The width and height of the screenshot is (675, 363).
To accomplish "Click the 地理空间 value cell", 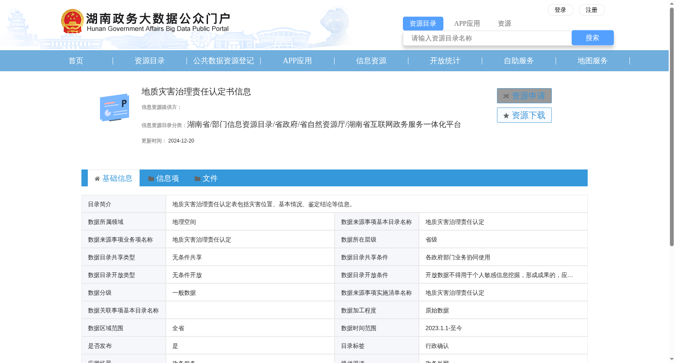I will click(x=250, y=222).
